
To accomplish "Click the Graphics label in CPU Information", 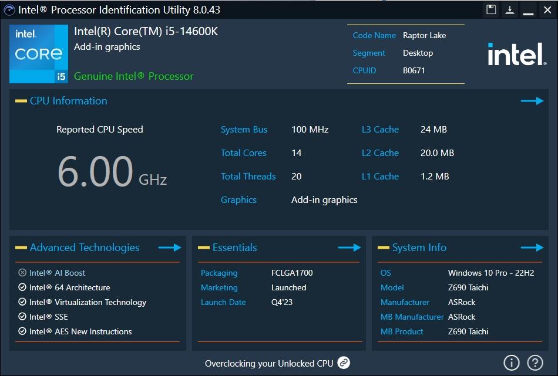I will 238,199.
